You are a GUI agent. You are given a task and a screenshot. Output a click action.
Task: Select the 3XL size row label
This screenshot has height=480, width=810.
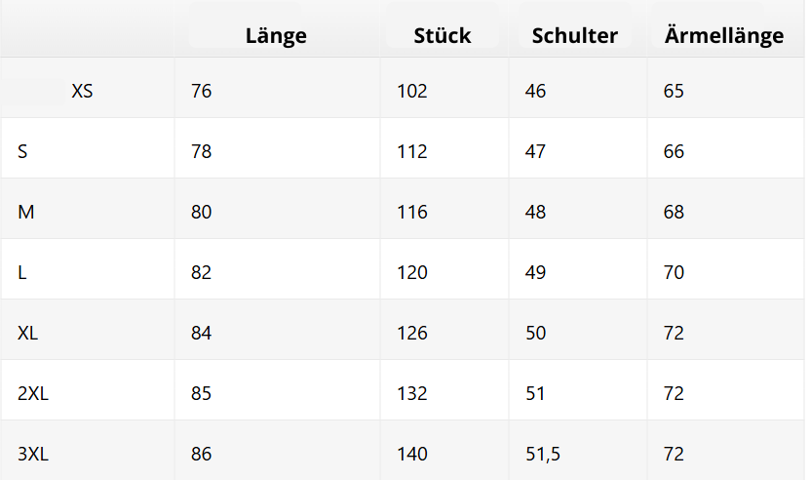tap(32, 455)
